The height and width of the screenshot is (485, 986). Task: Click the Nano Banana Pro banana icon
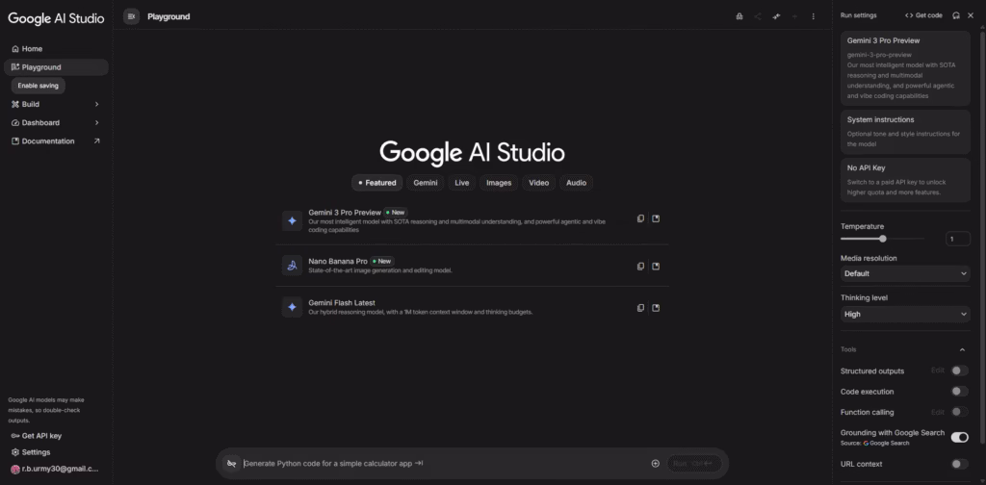[292, 266]
